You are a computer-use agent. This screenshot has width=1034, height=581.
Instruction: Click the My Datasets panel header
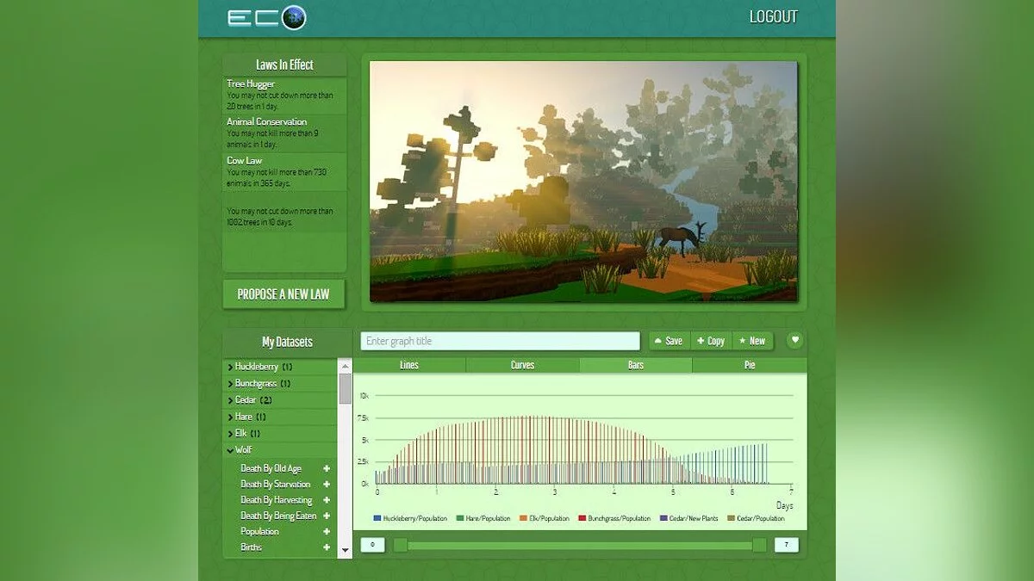tap(287, 342)
